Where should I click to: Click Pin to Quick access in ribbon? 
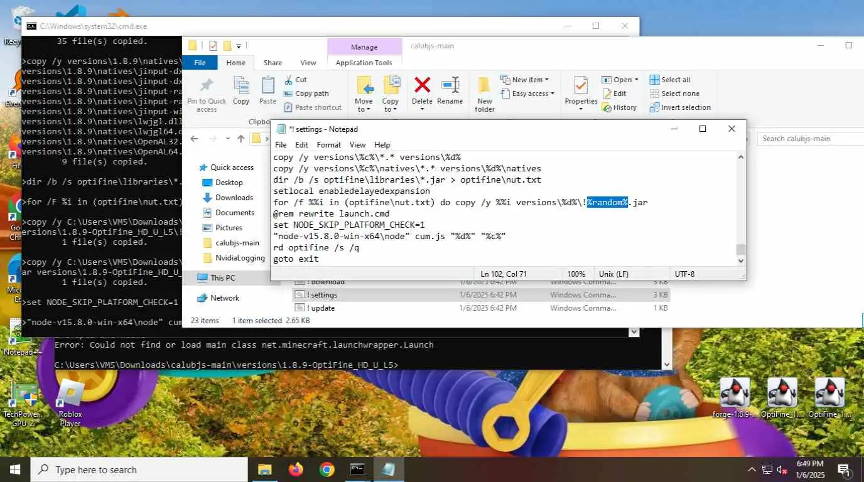point(206,94)
